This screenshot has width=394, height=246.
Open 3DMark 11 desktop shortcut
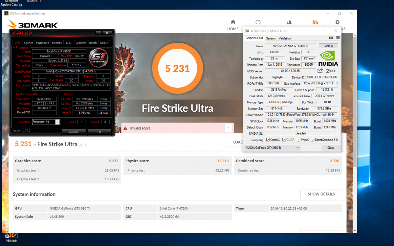(x=34, y=2)
